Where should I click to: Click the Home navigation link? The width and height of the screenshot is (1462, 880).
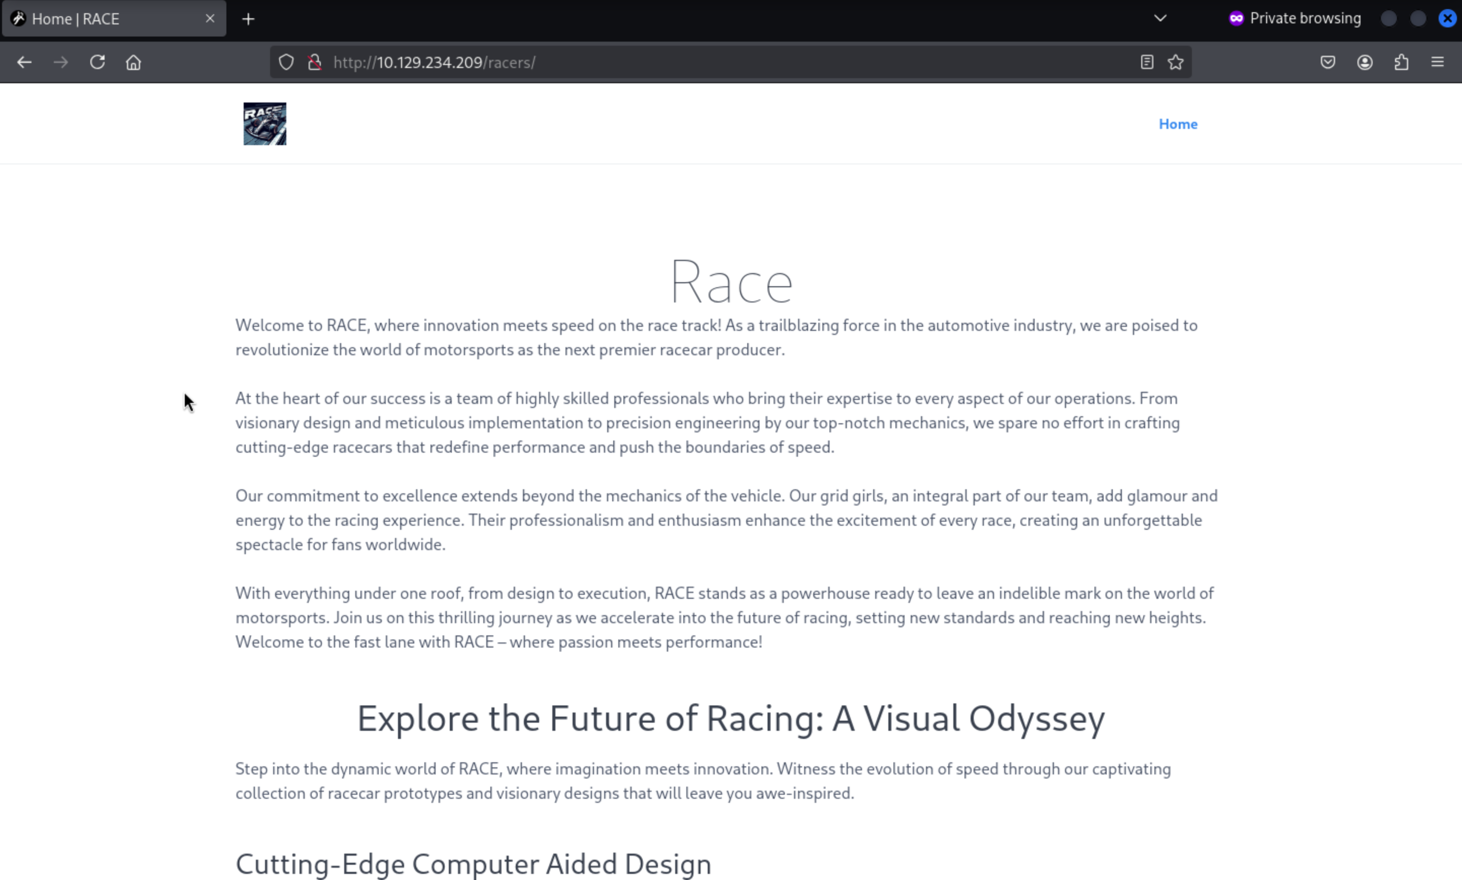(x=1178, y=124)
